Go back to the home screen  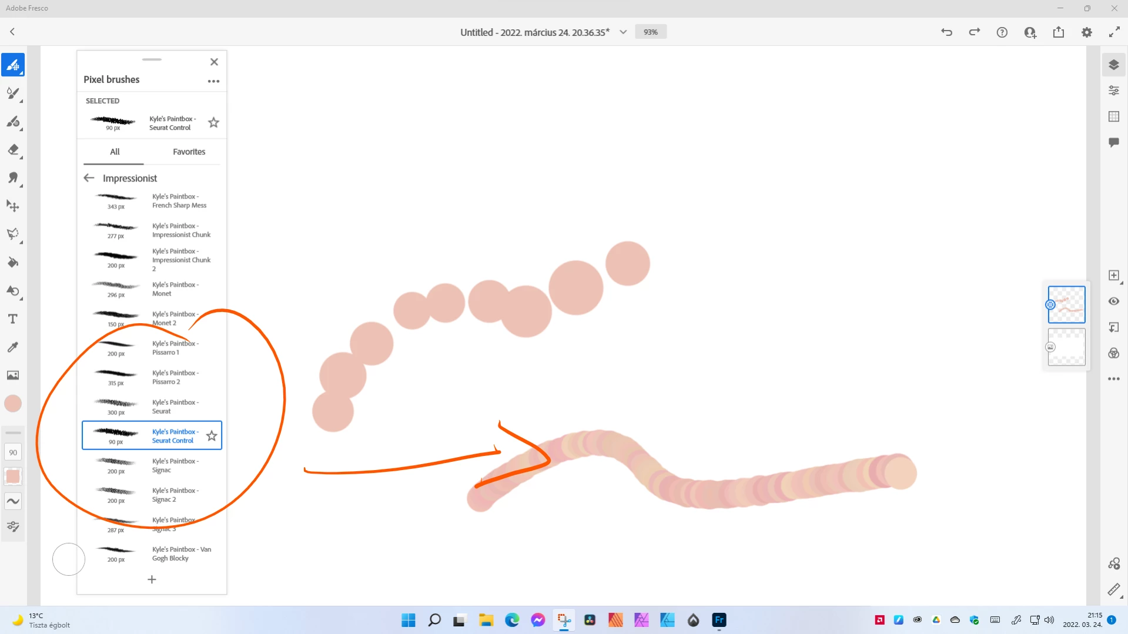[12, 32]
